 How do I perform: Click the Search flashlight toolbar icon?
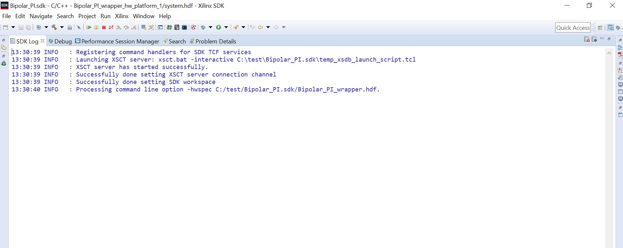(236, 28)
